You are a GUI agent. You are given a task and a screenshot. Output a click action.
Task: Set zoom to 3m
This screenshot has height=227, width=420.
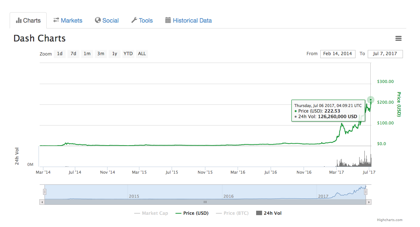tap(101, 54)
